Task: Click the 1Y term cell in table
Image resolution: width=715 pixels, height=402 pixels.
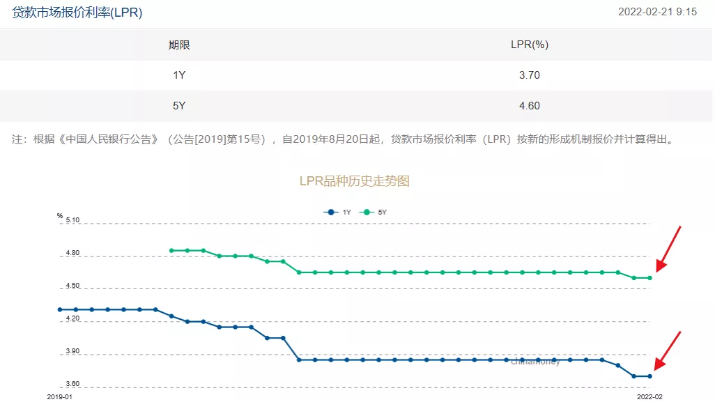Action: 179,75
